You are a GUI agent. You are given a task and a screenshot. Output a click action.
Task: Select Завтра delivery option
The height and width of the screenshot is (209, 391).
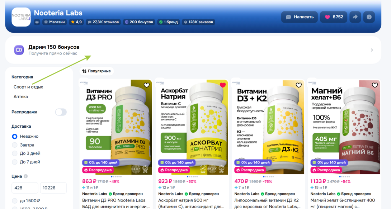pos(15,145)
